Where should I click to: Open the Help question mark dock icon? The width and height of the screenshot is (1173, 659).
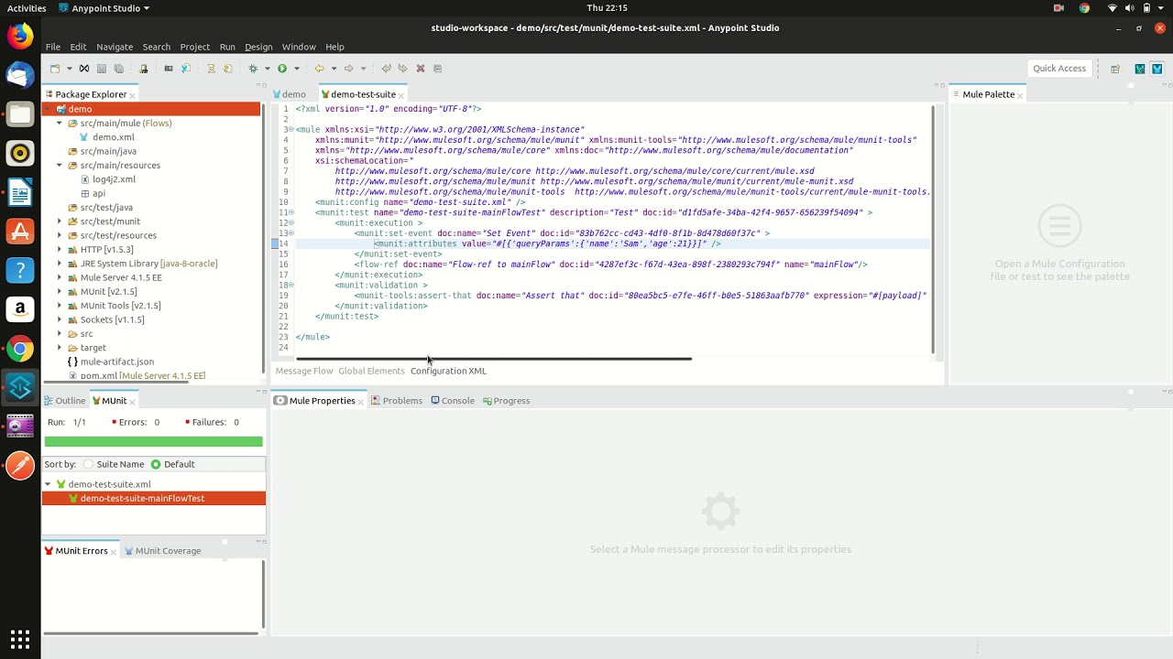pos(20,271)
